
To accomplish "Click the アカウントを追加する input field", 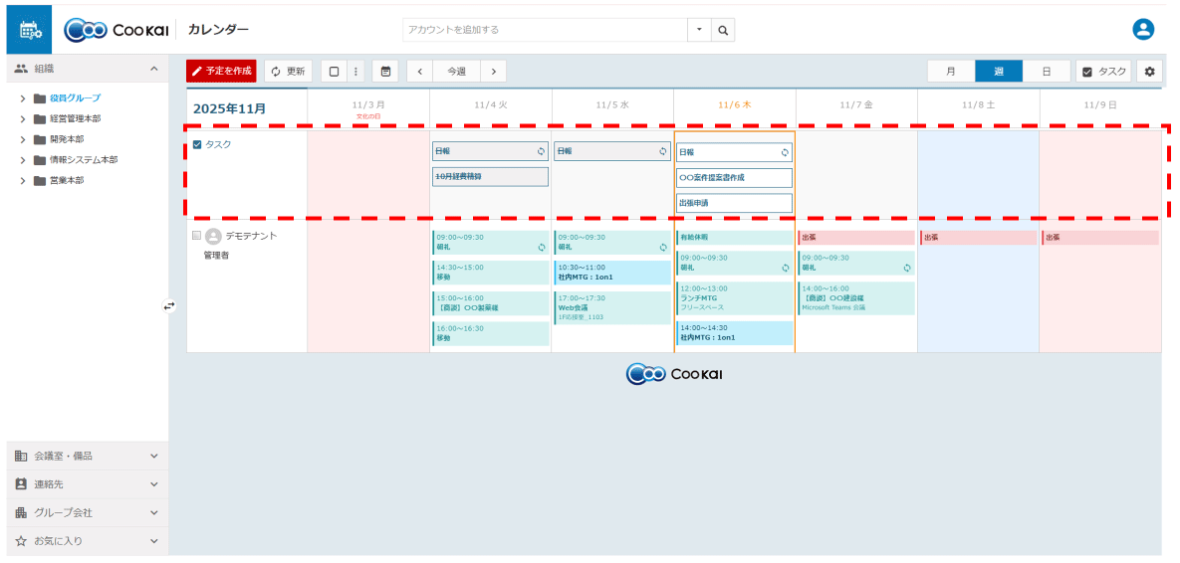I will (x=545, y=30).
